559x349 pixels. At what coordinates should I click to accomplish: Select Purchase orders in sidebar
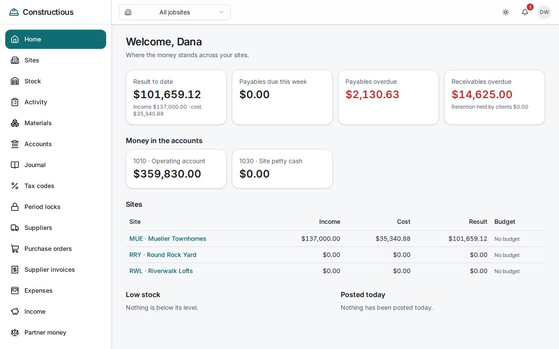pyautogui.click(x=55, y=249)
